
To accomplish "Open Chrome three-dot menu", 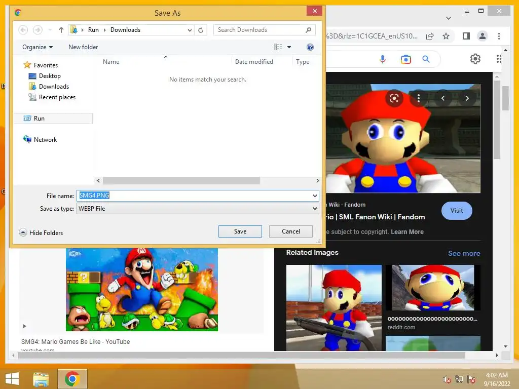I will tap(499, 36).
